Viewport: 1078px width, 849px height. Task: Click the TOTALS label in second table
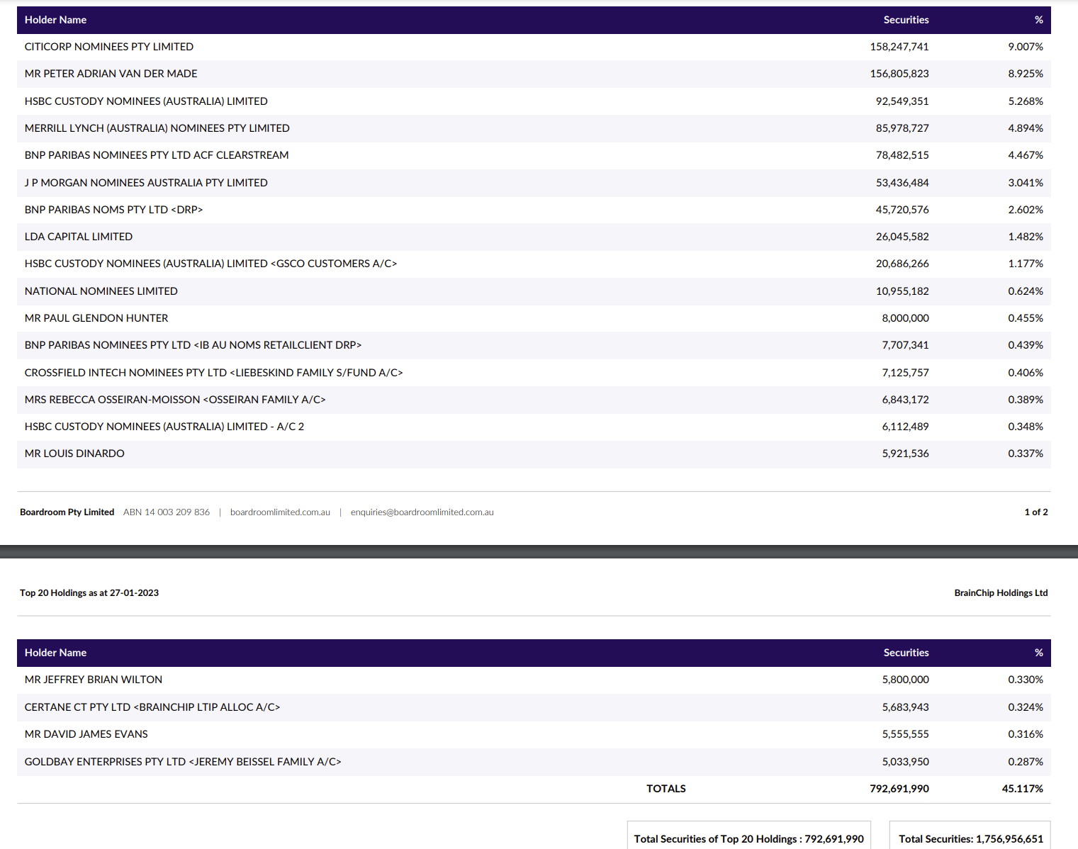tap(666, 789)
